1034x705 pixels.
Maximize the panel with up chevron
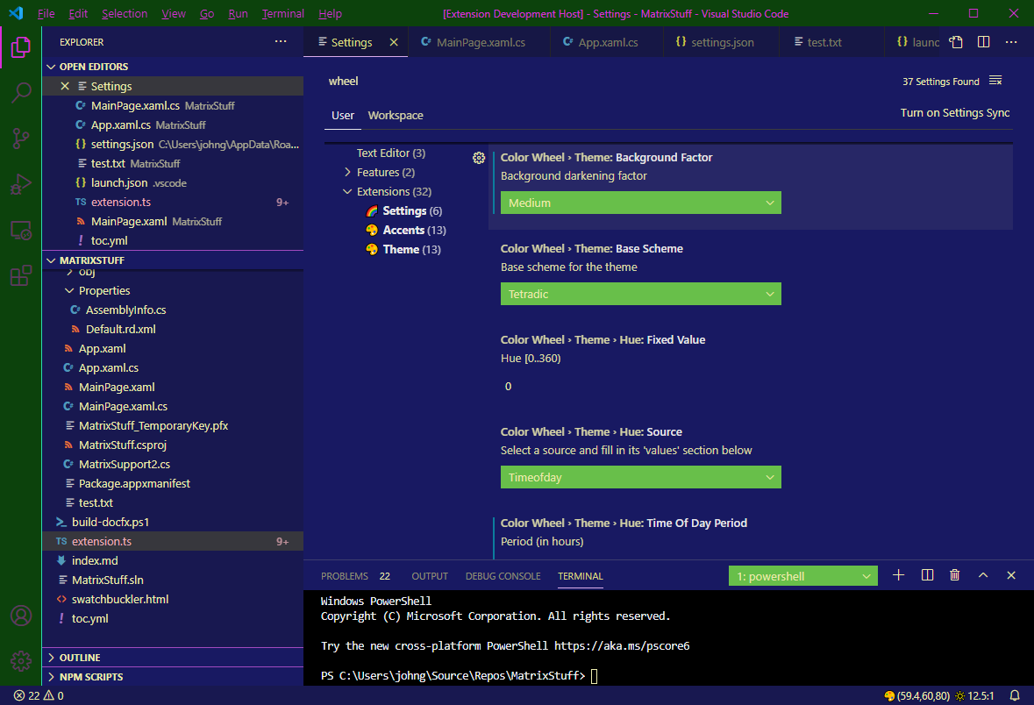click(x=982, y=575)
